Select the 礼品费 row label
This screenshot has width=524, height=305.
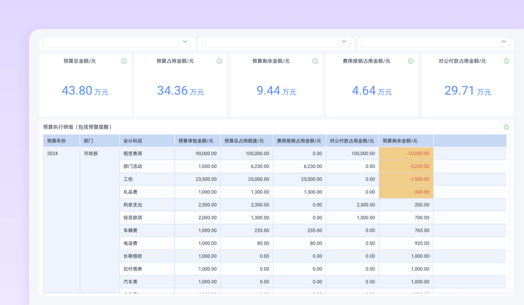coord(131,192)
